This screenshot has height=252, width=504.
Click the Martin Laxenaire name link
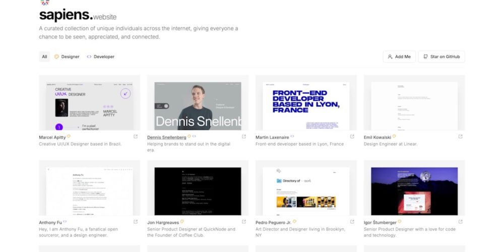(x=272, y=137)
